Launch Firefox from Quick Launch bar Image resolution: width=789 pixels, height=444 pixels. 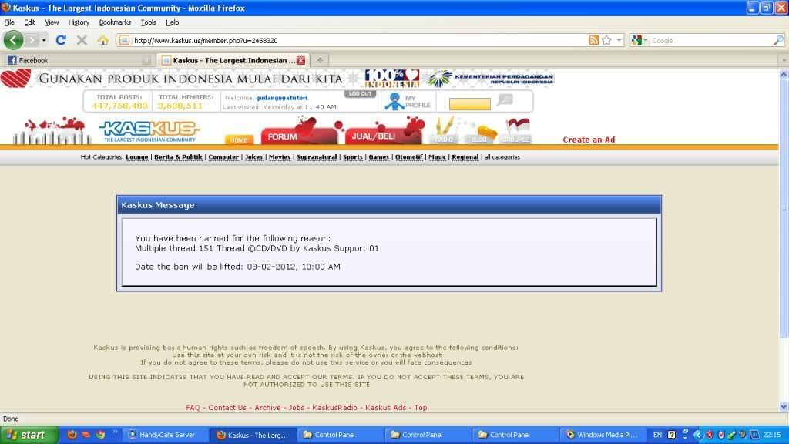[72, 435]
